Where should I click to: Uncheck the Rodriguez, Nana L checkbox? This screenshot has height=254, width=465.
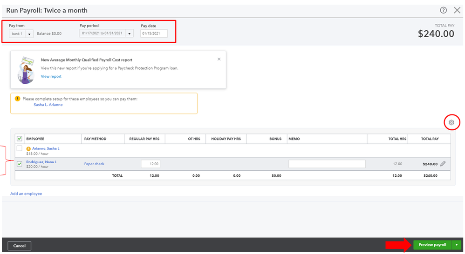[x=20, y=164]
